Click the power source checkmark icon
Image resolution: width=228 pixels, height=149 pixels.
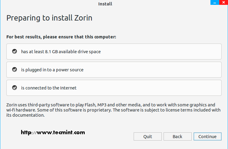pos(14,70)
